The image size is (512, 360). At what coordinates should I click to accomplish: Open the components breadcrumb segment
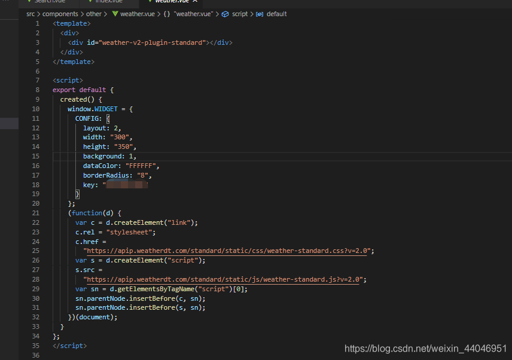coord(60,14)
